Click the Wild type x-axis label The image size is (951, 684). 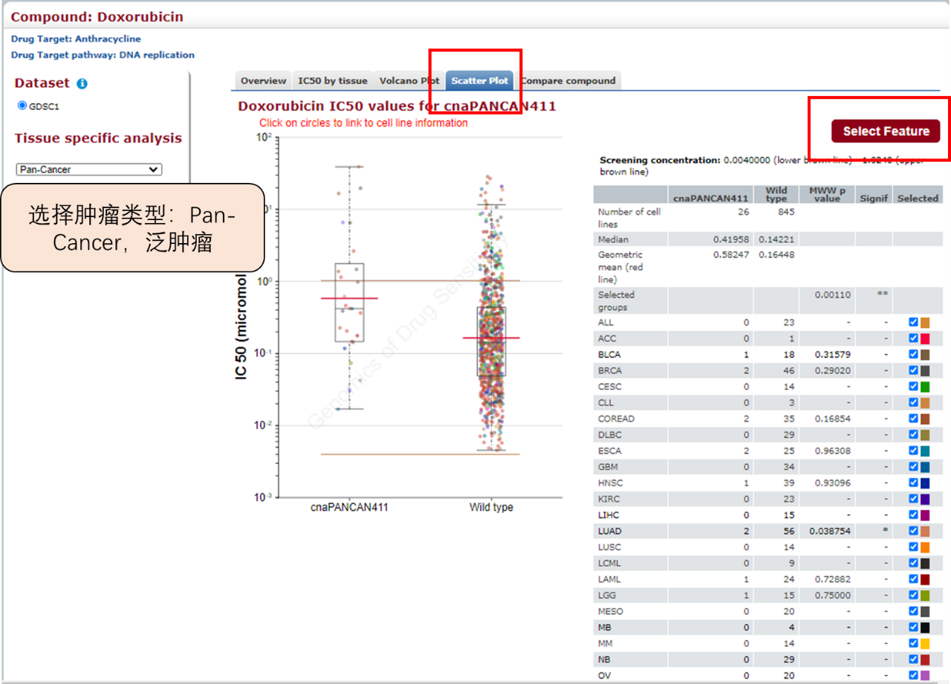491,507
